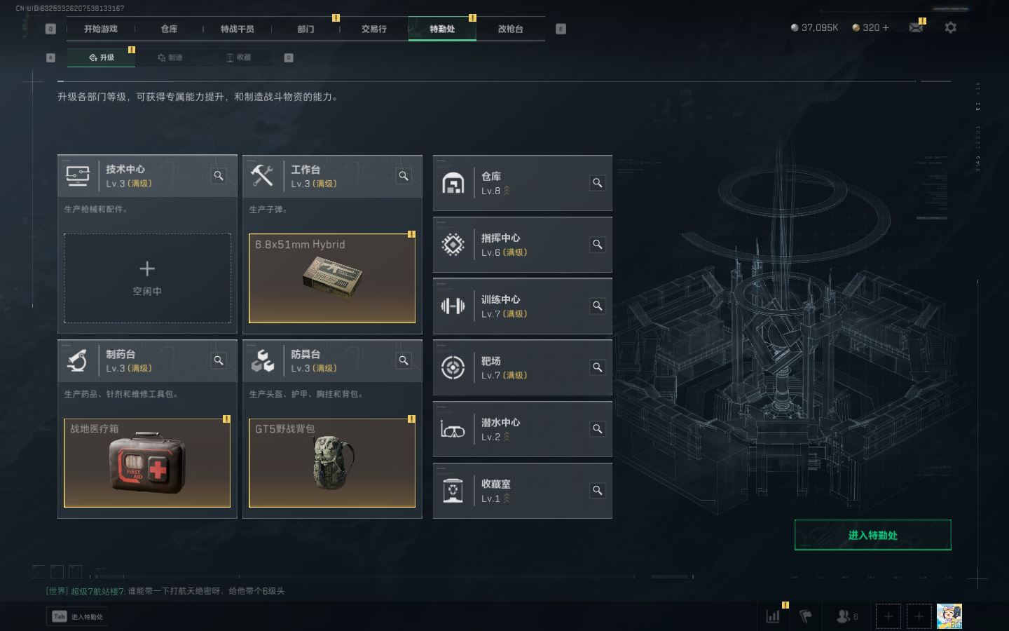Select the GT5野战背包 production card
Viewport: 1009px width, 631px height.
coord(332,463)
